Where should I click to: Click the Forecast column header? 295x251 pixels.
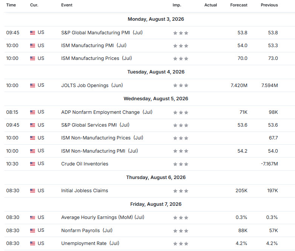coord(239,5)
